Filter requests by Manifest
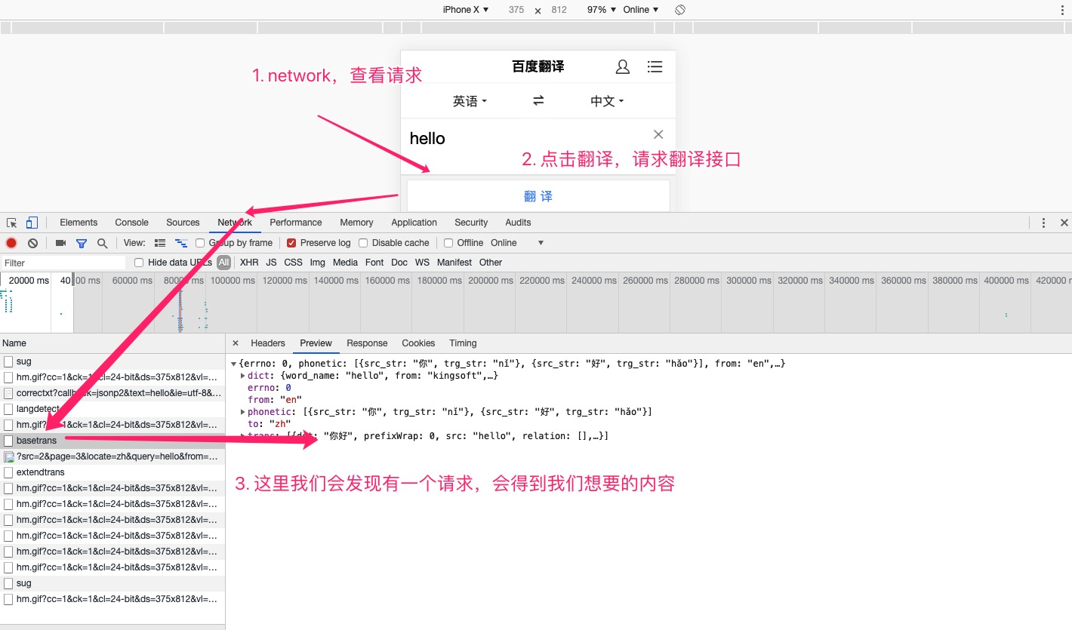Viewport: 1072px width, 630px height. [x=454, y=263]
